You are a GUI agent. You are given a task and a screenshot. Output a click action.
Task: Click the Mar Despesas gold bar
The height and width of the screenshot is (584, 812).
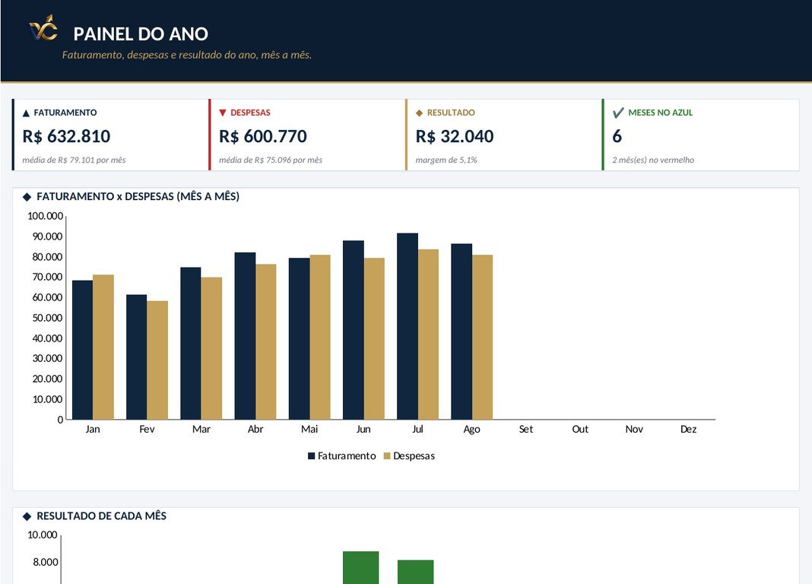(211, 348)
